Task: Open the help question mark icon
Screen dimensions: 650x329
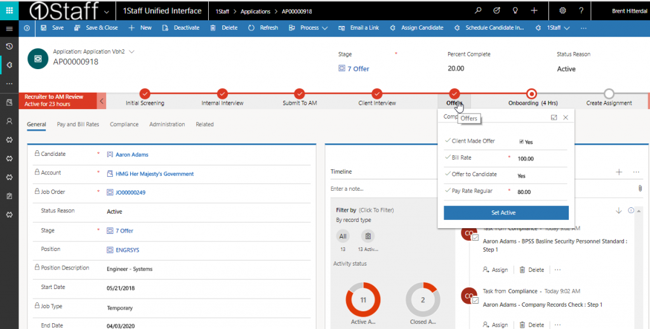Action: click(x=581, y=11)
